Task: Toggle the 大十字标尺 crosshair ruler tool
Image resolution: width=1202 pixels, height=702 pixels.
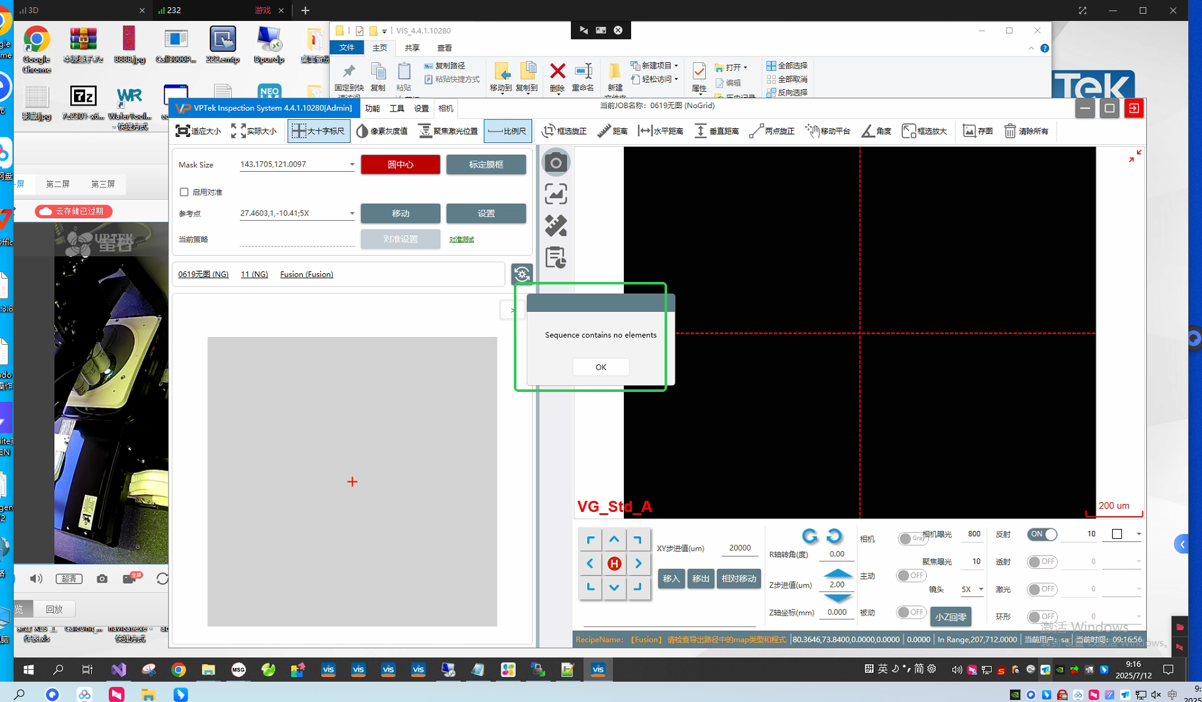Action: pyautogui.click(x=319, y=131)
